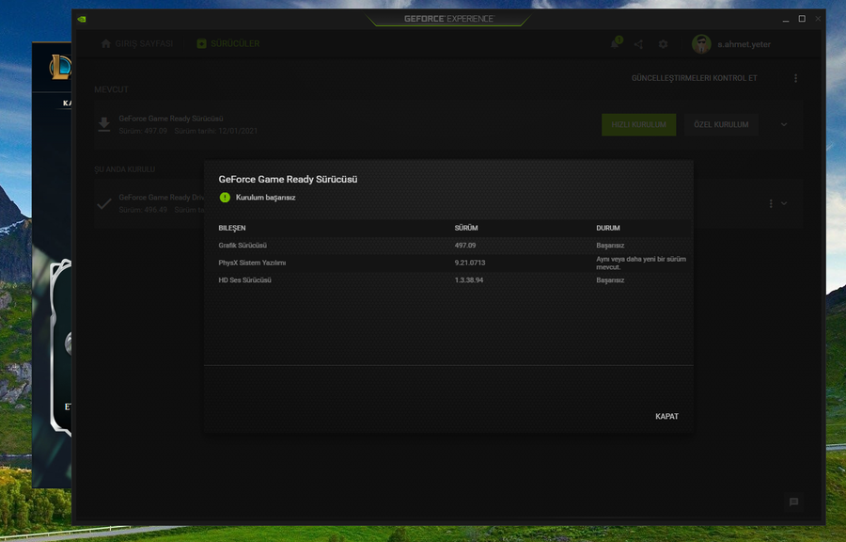This screenshot has height=542, width=846.
Task: Click League of Legends logo in background window
Action: point(60,67)
